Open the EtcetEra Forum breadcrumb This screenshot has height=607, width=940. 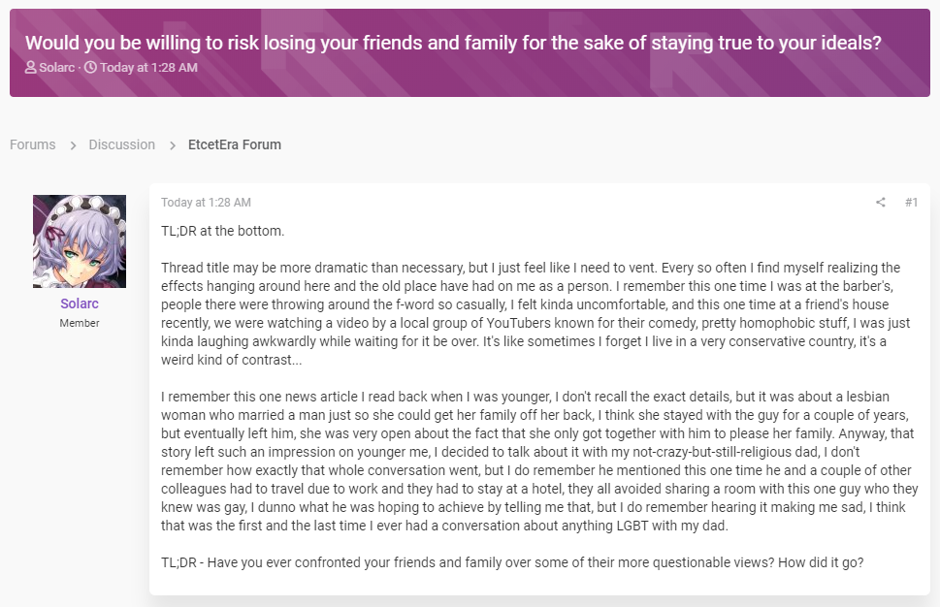tap(235, 144)
